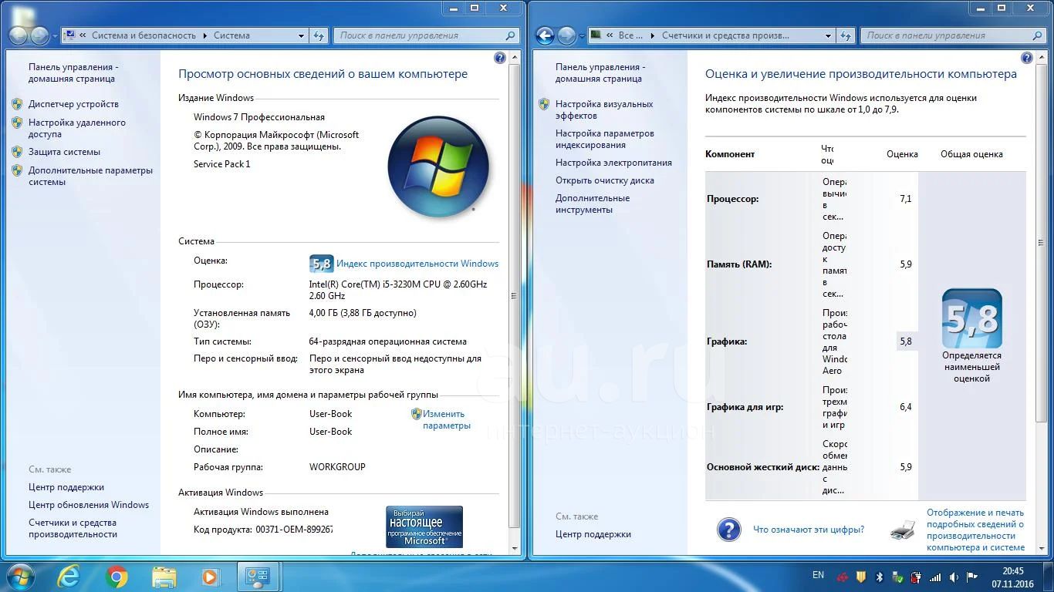The image size is (1054, 592).
Task: Click 'Изменить параметры' link
Action: coord(446,419)
